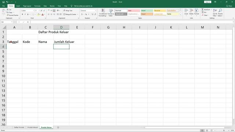Screen dimensions: 235x132
Task: Open the font size dropdown
Action: tap(39, 11)
